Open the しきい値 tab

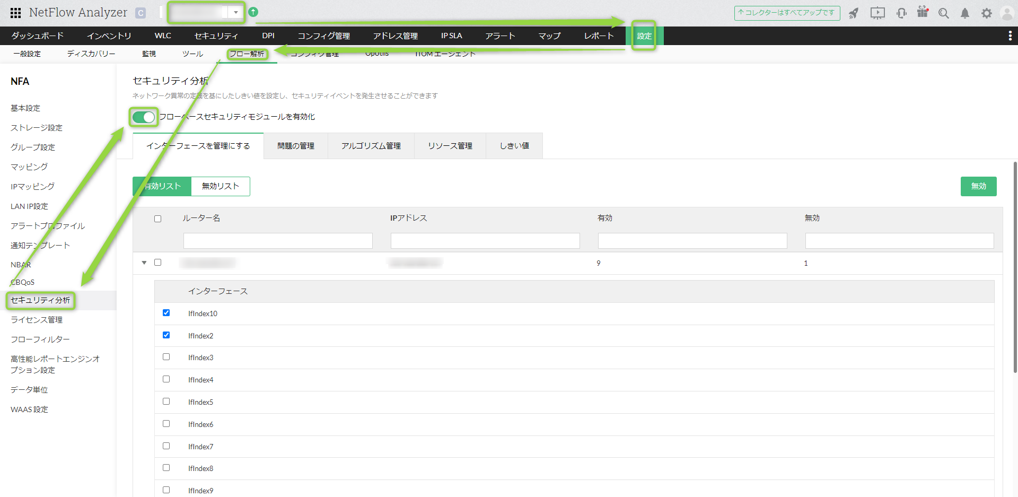[x=514, y=146]
